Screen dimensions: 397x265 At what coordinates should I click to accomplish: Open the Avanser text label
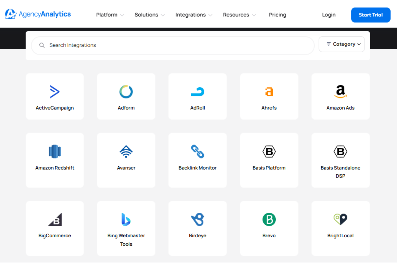[x=126, y=168]
